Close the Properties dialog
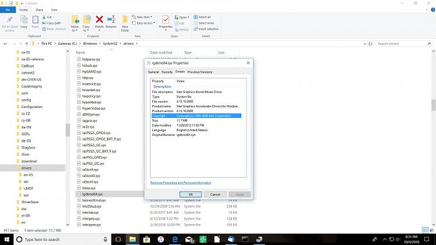 click(x=248, y=63)
